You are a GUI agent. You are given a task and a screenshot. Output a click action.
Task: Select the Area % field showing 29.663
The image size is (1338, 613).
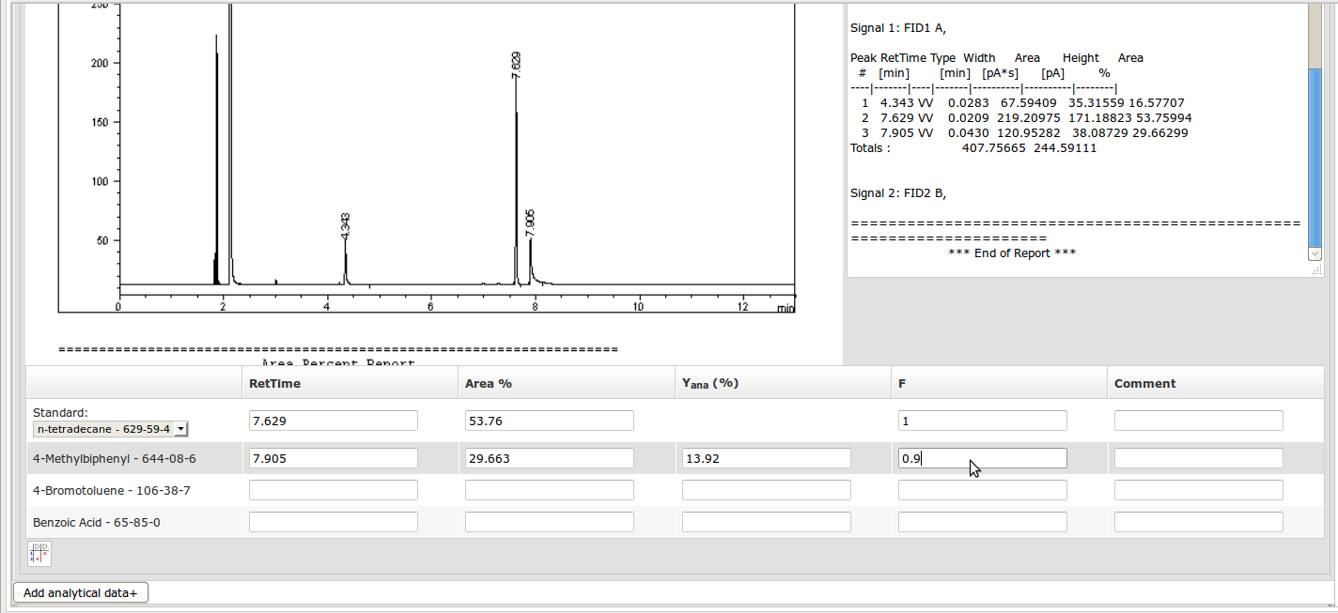pos(549,458)
